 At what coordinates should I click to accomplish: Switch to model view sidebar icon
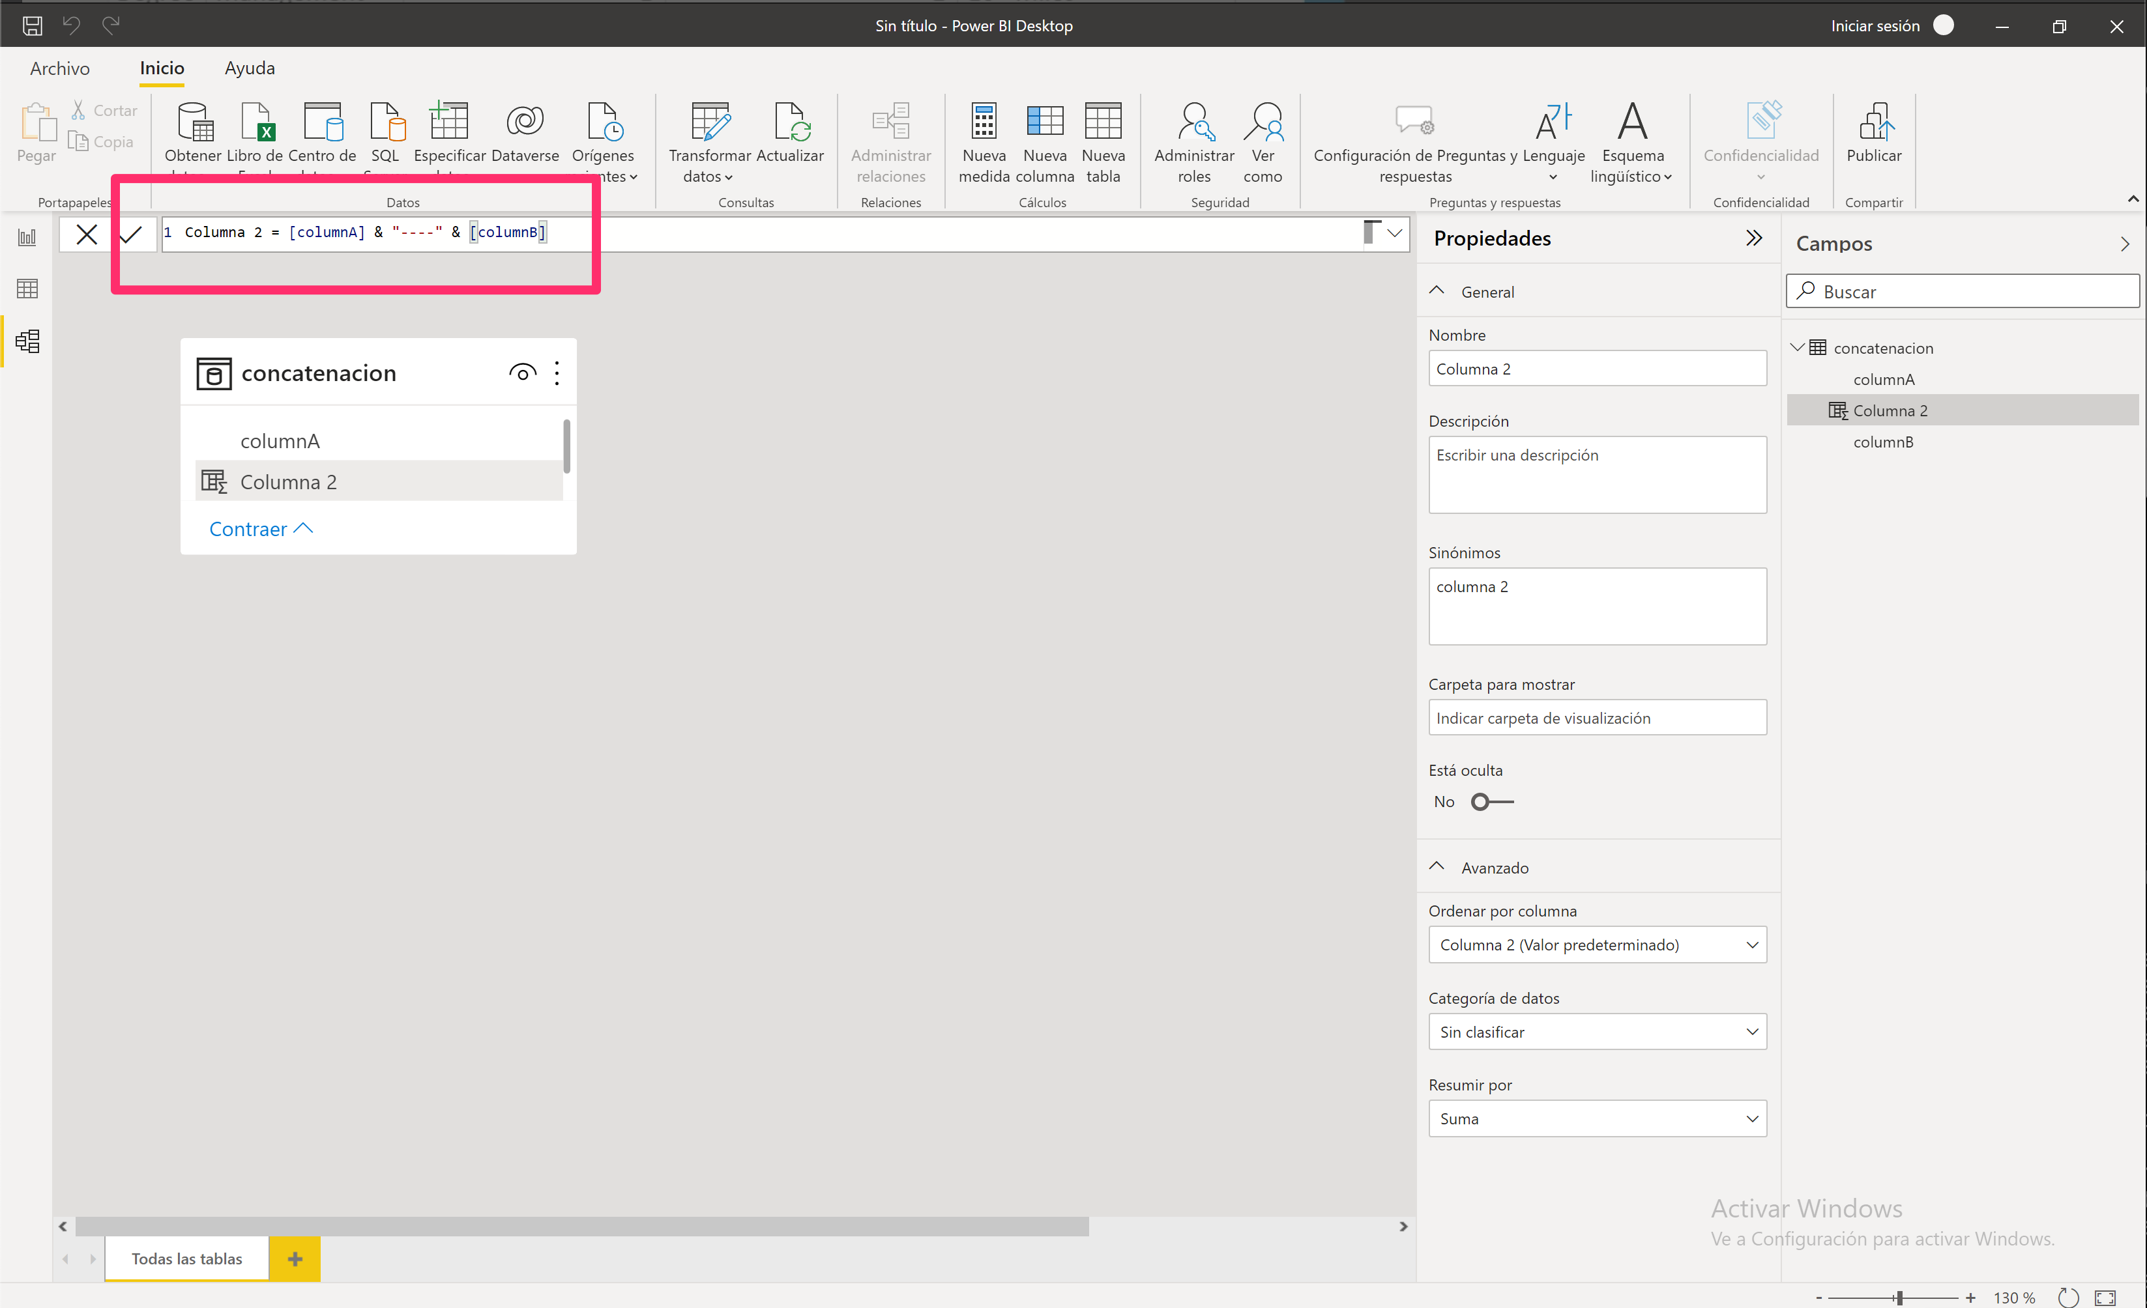pyautogui.click(x=27, y=341)
